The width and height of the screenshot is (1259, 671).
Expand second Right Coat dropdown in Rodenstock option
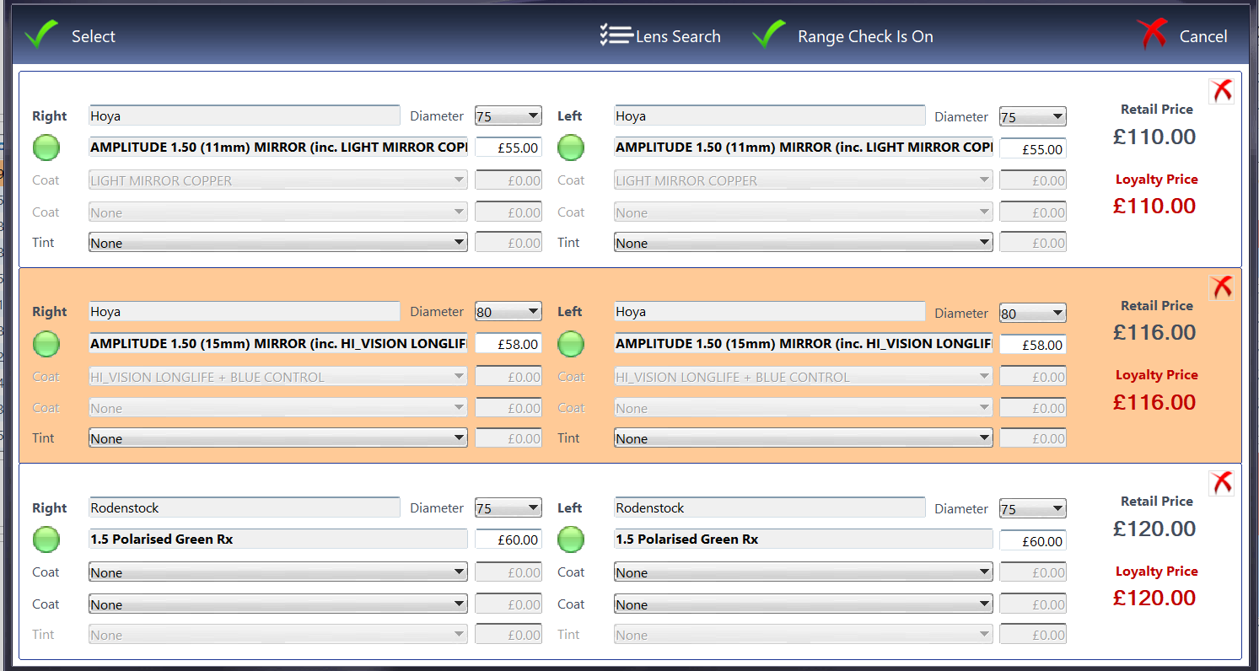pyautogui.click(x=278, y=604)
